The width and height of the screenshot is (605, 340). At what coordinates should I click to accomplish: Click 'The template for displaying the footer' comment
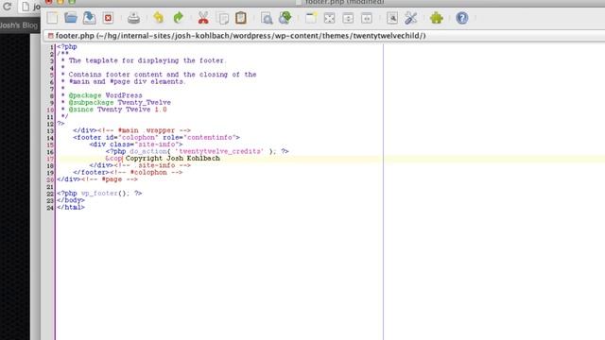click(147, 60)
